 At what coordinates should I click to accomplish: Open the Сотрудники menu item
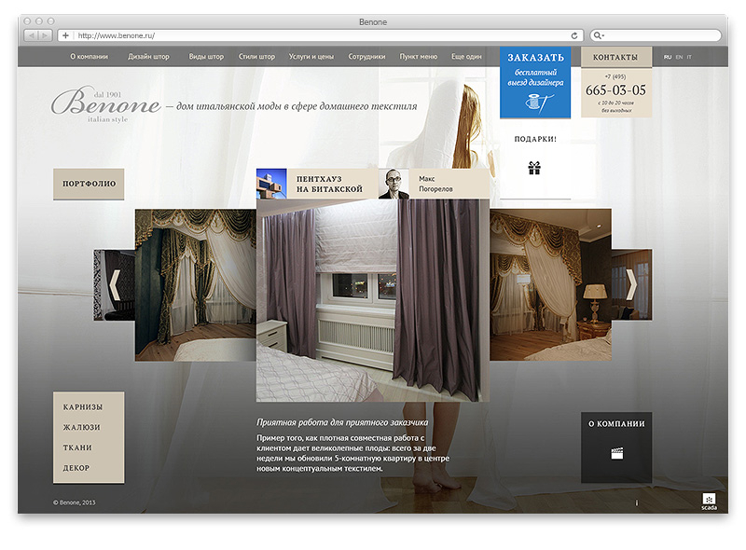point(366,57)
